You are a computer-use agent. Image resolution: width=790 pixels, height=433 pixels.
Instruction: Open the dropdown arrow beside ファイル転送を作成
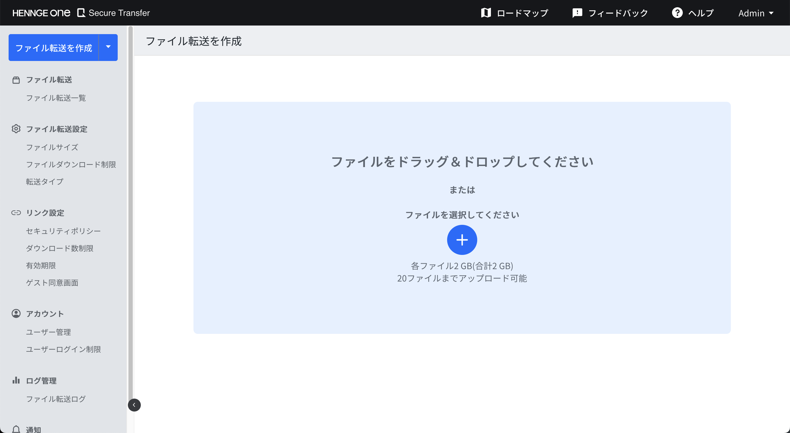tap(108, 47)
